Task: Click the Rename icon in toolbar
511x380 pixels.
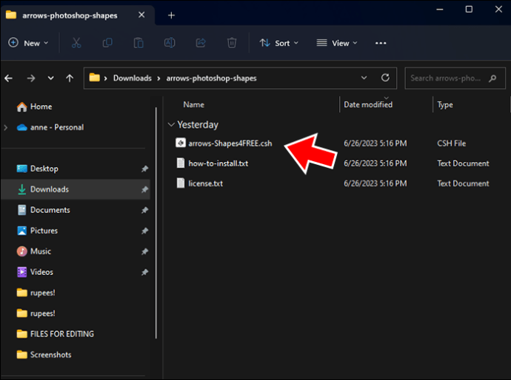Action: 170,43
